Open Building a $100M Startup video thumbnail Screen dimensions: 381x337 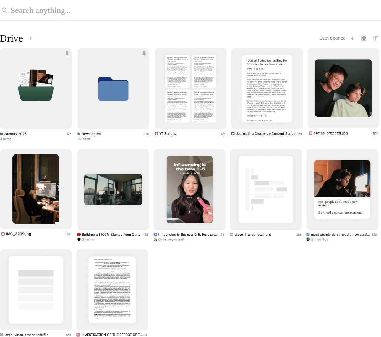click(113, 189)
